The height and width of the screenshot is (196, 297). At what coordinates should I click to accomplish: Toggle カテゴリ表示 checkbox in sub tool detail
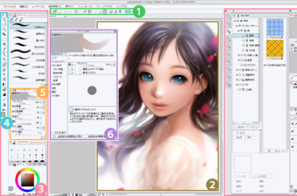[x=53, y=133]
